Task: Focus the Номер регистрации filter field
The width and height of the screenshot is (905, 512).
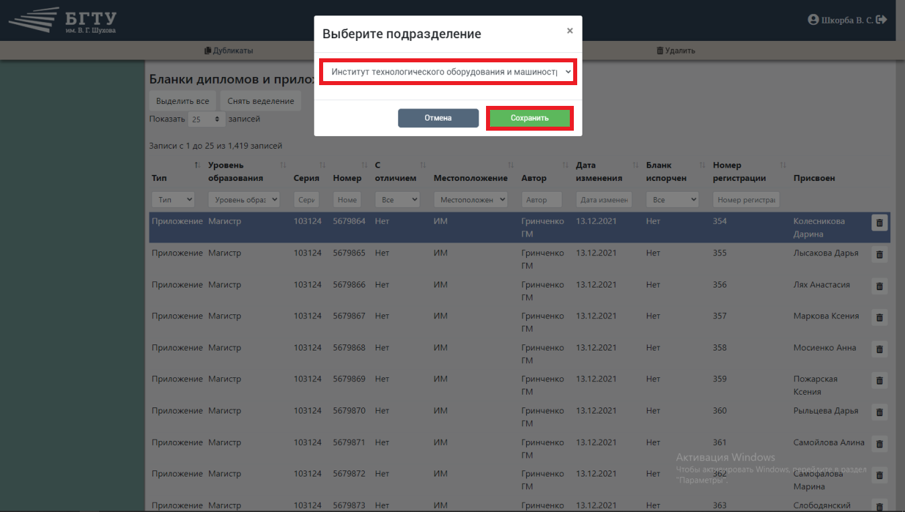Action: click(746, 200)
